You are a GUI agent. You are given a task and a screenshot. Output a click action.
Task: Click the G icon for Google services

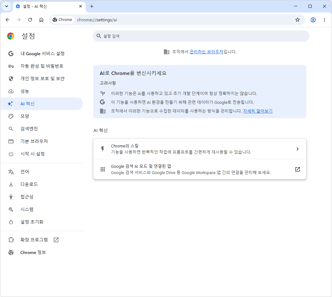pyautogui.click(x=11, y=54)
